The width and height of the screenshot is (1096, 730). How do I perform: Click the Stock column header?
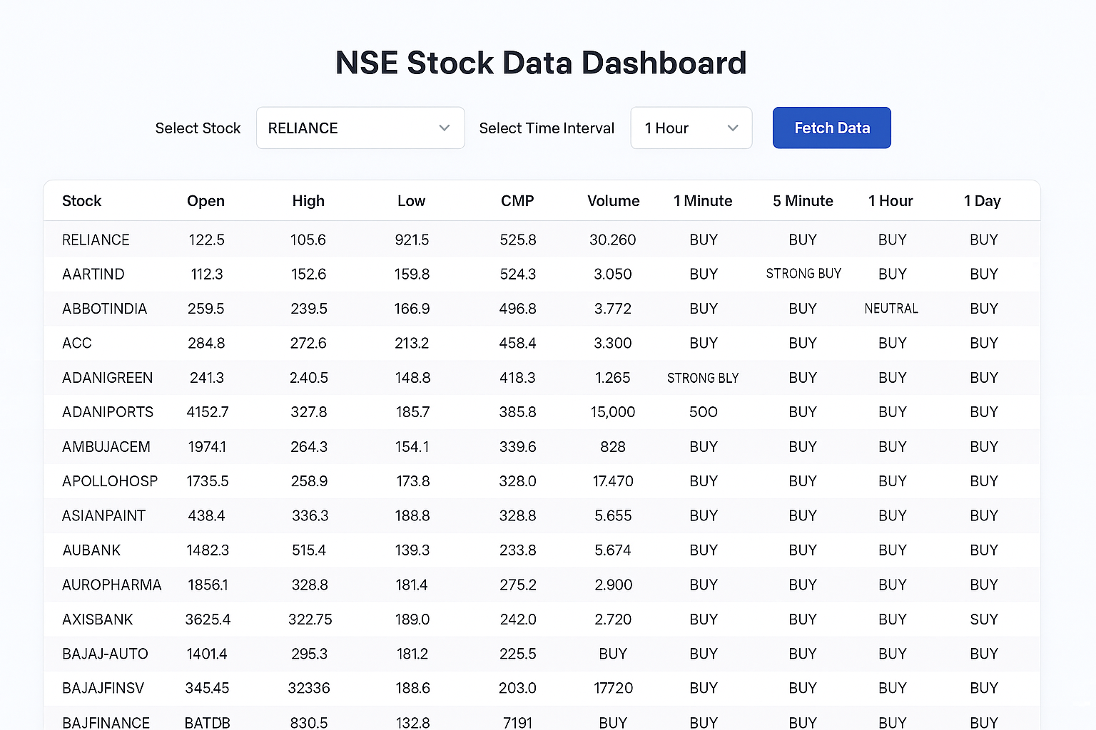[x=82, y=201]
